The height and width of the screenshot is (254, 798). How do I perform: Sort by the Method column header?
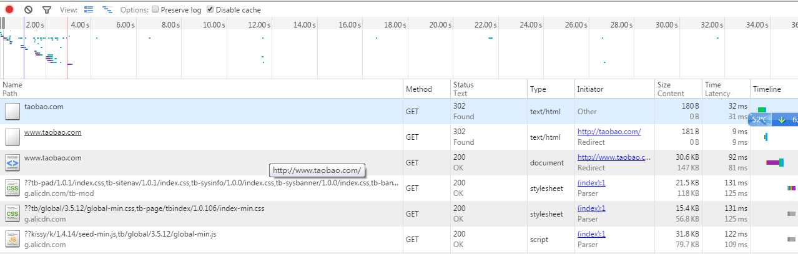pyautogui.click(x=427, y=89)
